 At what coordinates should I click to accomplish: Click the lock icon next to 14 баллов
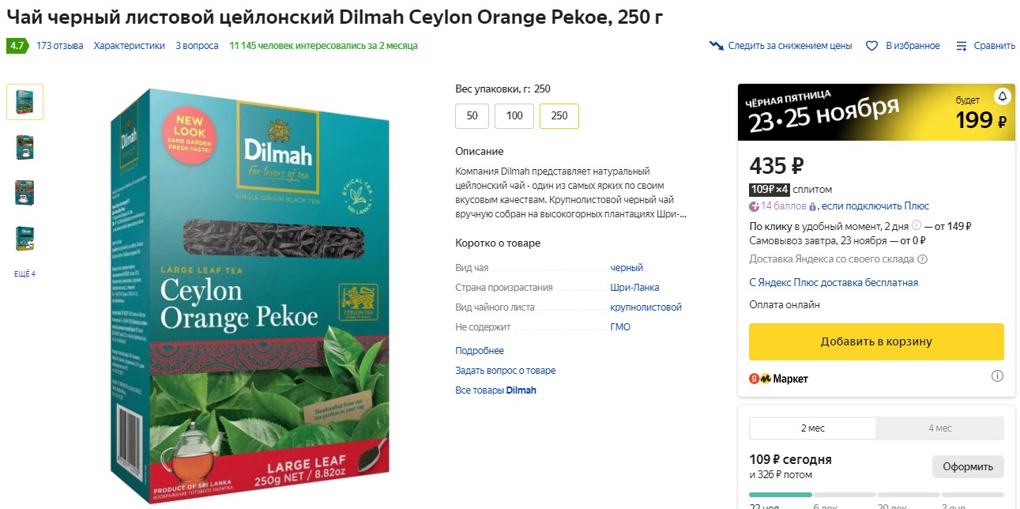(x=812, y=206)
